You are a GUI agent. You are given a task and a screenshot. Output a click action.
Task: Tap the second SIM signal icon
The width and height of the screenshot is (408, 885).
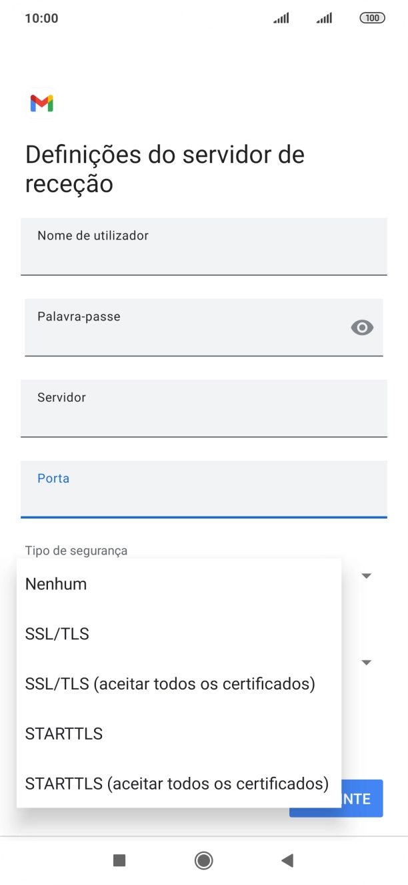click(324, 18)
